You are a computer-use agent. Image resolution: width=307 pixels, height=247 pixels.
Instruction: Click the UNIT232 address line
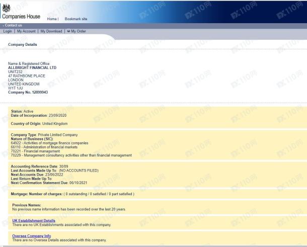click(15, 72)
